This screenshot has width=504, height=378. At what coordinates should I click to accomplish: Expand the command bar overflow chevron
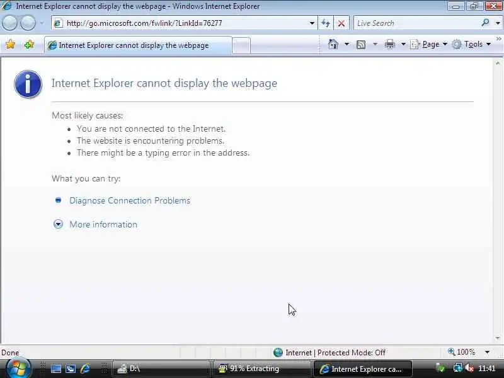click(498, 39)
